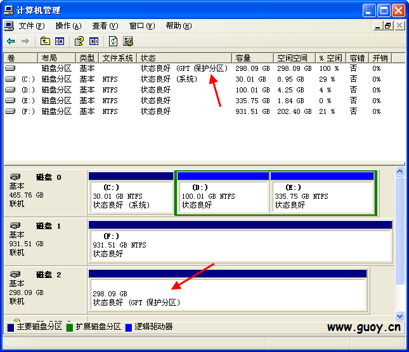
Task: Select the E: volume drive icon in list
Action: click(10, 101)
